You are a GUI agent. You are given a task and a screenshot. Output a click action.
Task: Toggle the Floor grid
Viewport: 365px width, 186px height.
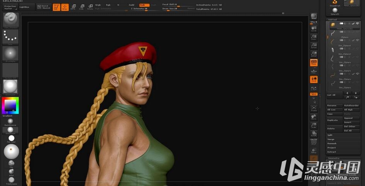click(314, 71)
